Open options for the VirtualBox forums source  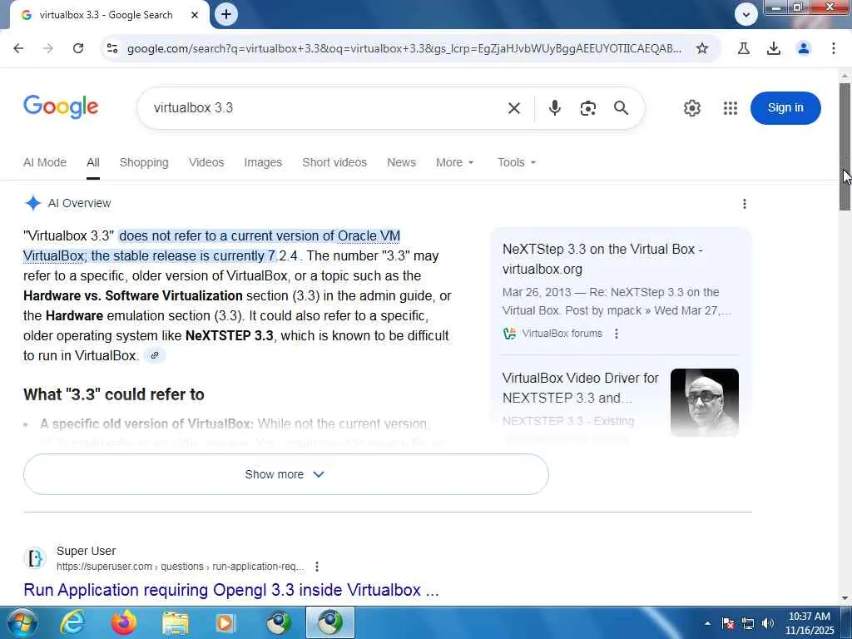pos(617,334)
